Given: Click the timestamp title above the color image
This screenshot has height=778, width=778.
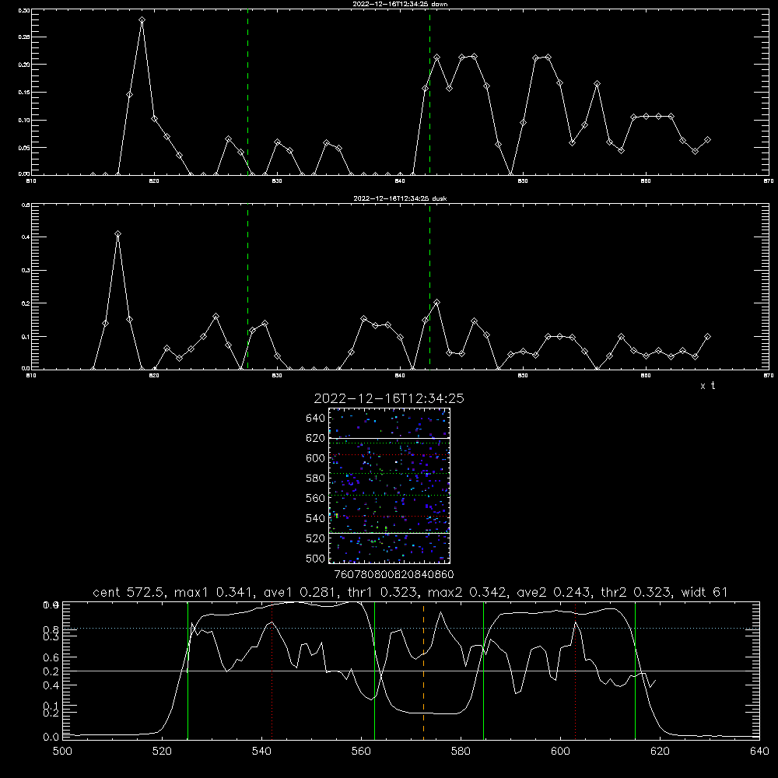Looking at the screenshot, I should coord(389,398).
